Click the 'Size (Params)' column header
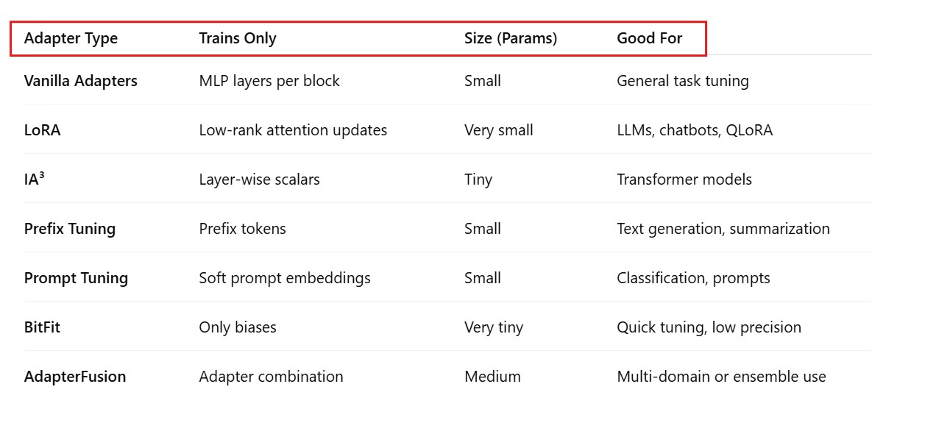Screen dimensions: 936x448 coord(511,38)
